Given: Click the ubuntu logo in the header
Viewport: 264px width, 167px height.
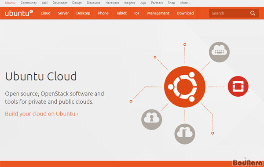Looking at the screenshot, I should pyautogui.click(x=19, y=13).
